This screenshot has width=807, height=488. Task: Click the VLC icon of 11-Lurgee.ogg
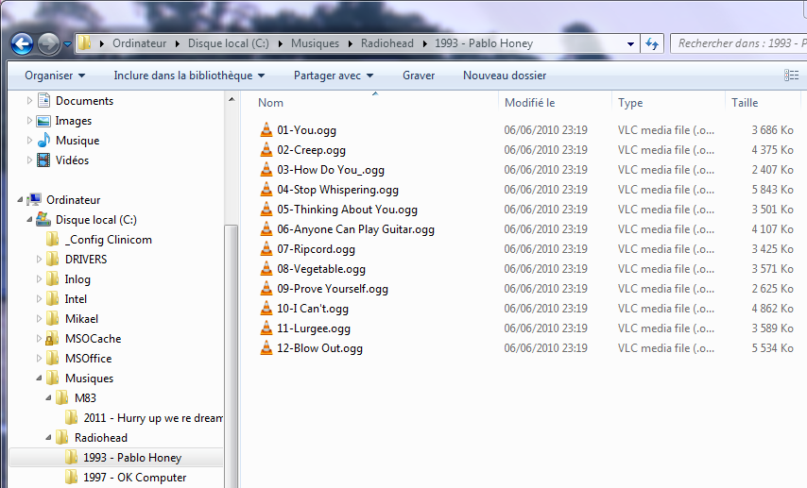pyautogui.click(x=266, y=328)
